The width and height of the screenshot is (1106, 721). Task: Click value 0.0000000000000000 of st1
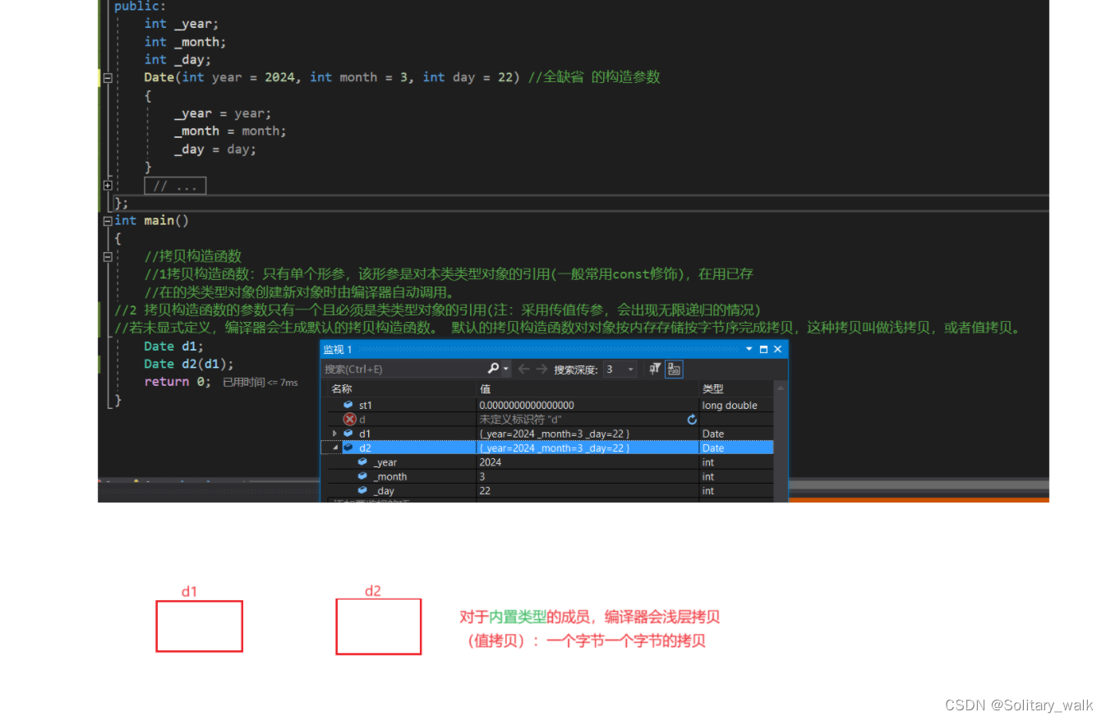tap(527, 405)
